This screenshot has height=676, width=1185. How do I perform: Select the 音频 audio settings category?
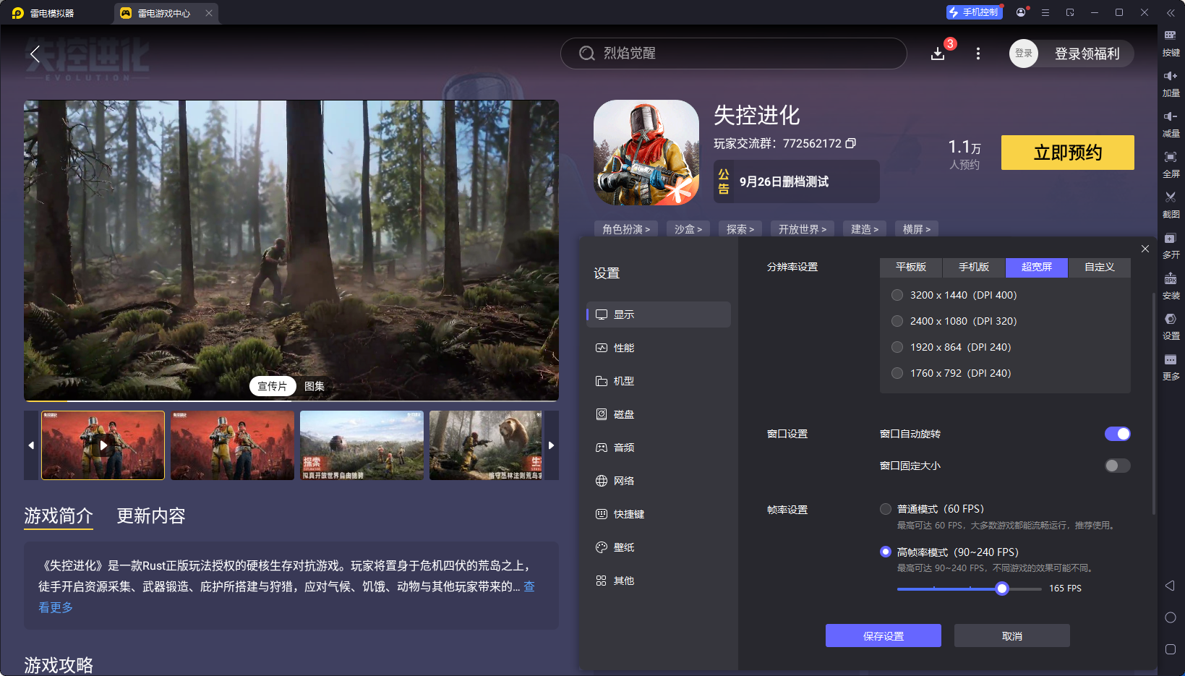(623, 447)
